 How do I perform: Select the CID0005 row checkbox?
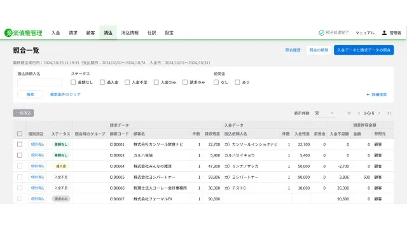click(x=20, y=177)
